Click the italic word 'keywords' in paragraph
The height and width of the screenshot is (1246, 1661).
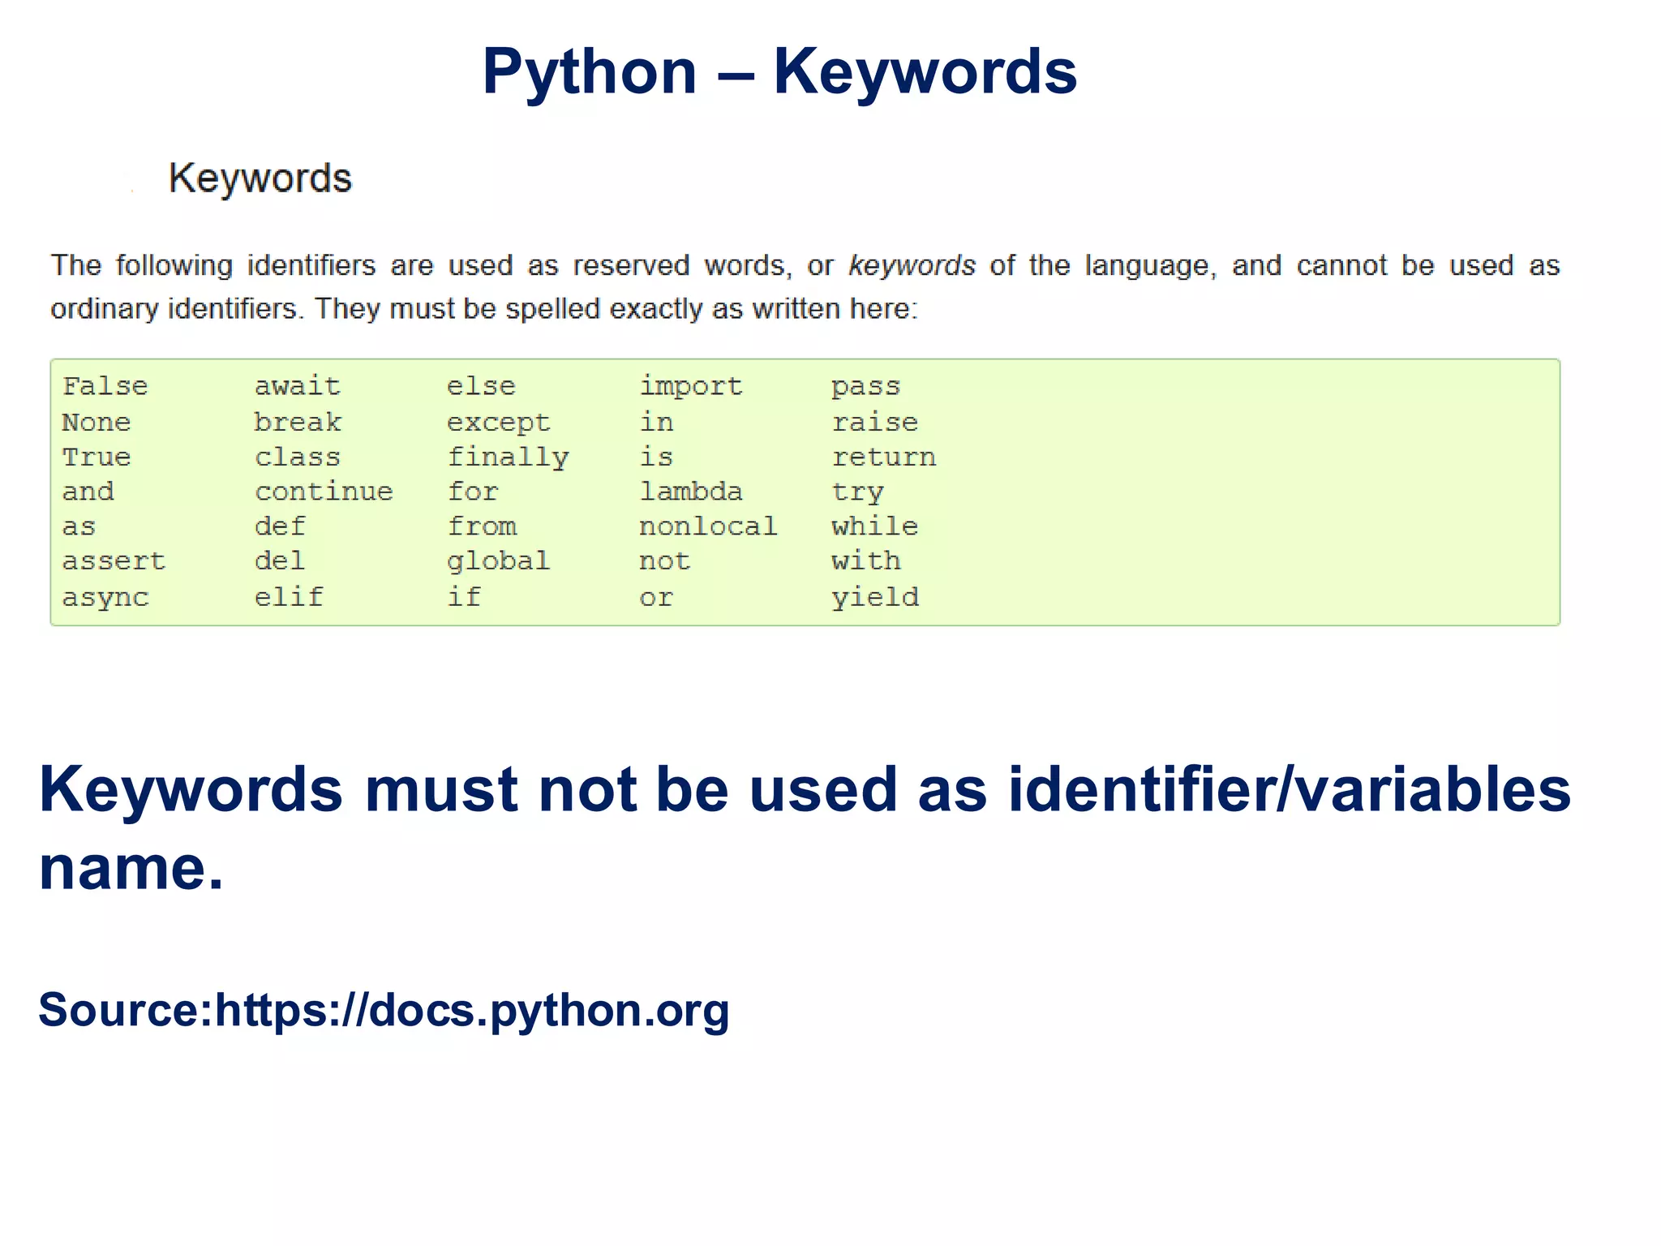(x=911, y=265)
